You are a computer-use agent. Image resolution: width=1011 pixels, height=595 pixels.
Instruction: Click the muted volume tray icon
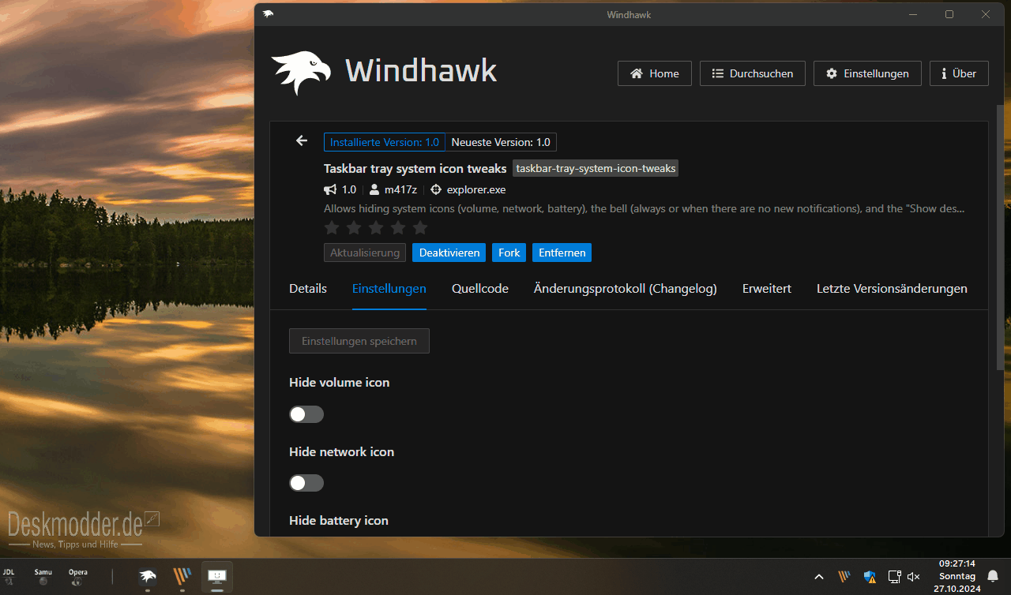pos(914,577)
